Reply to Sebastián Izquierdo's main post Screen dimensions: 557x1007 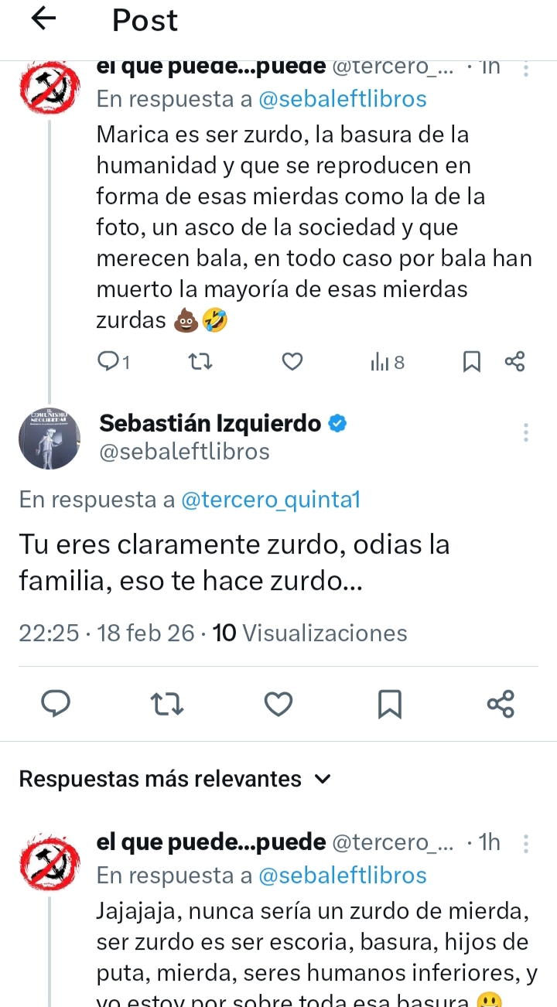click(x=56, y=703)
